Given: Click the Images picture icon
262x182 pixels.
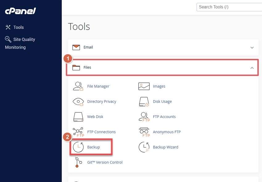Looking at the screenshot, I should pos(144,86).
